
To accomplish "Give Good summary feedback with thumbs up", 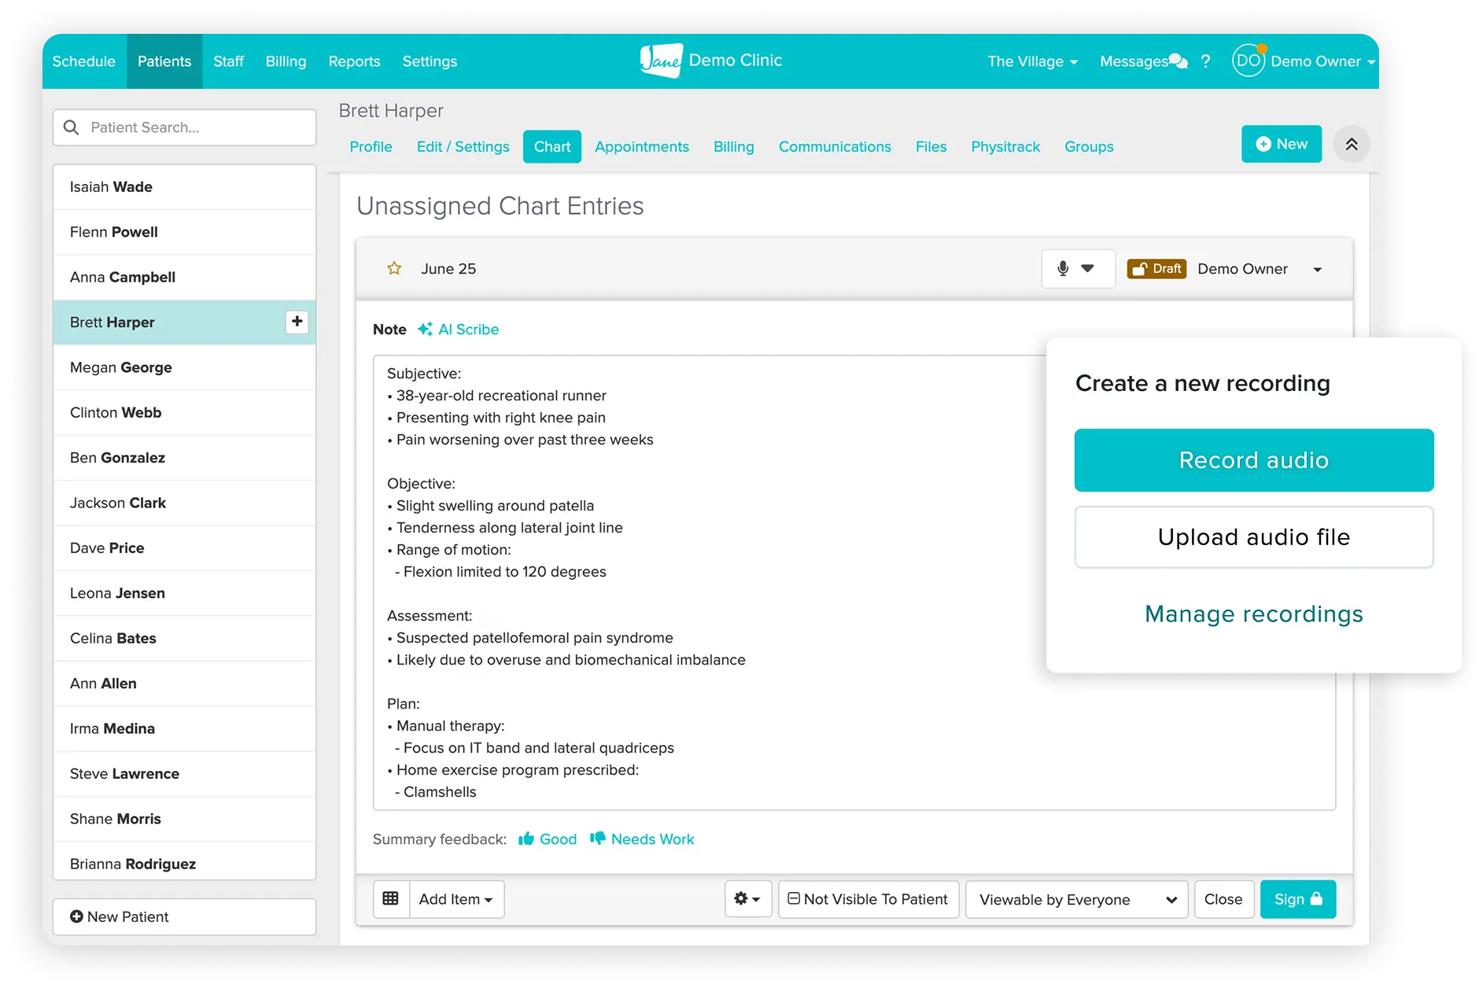I will (547, 839).
